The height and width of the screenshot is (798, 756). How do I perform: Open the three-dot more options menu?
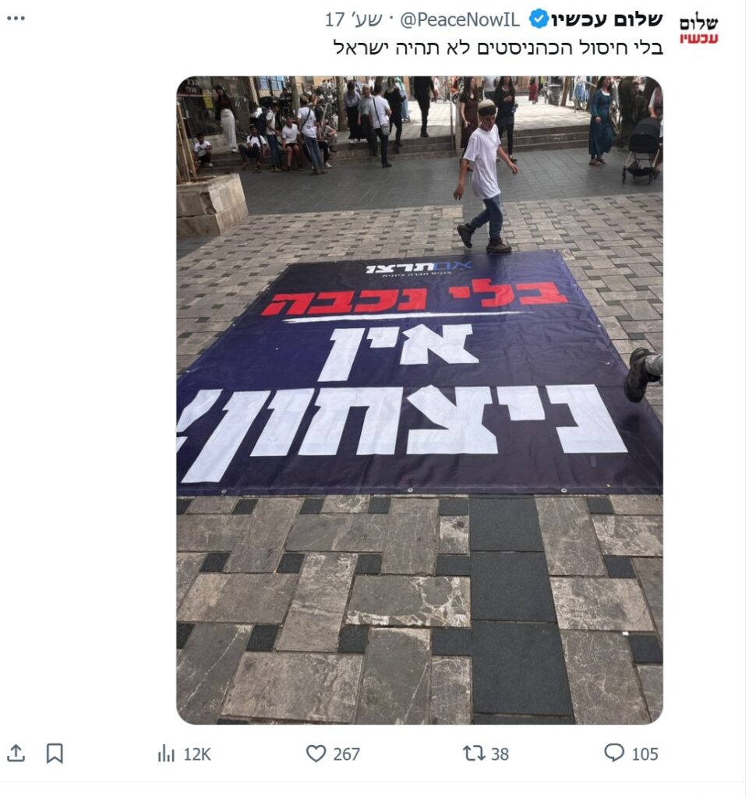click(x=16, y=19)
